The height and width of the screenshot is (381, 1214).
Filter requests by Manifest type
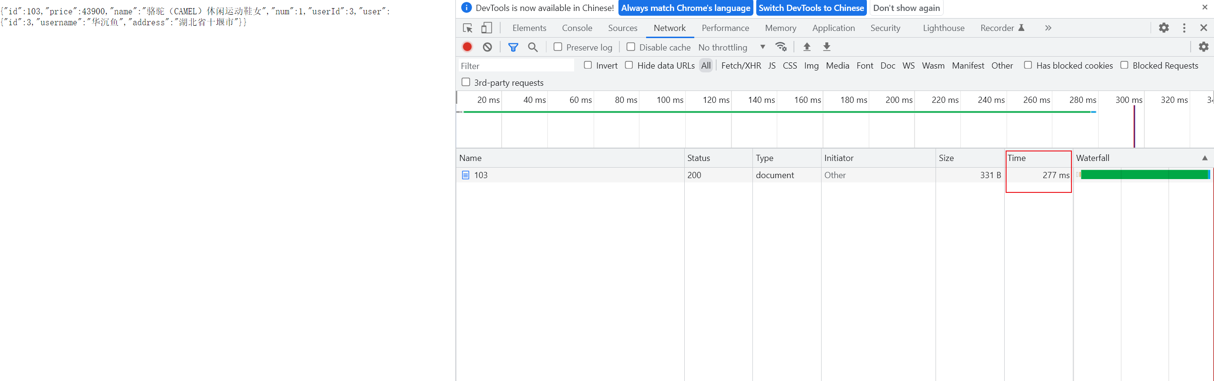pos(968,66)
